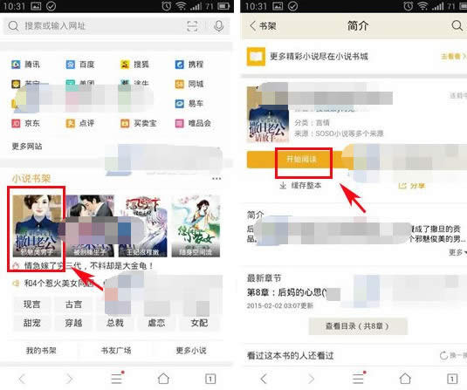
Task: Switch to 更多小说 tab
Action: [191, 351]
